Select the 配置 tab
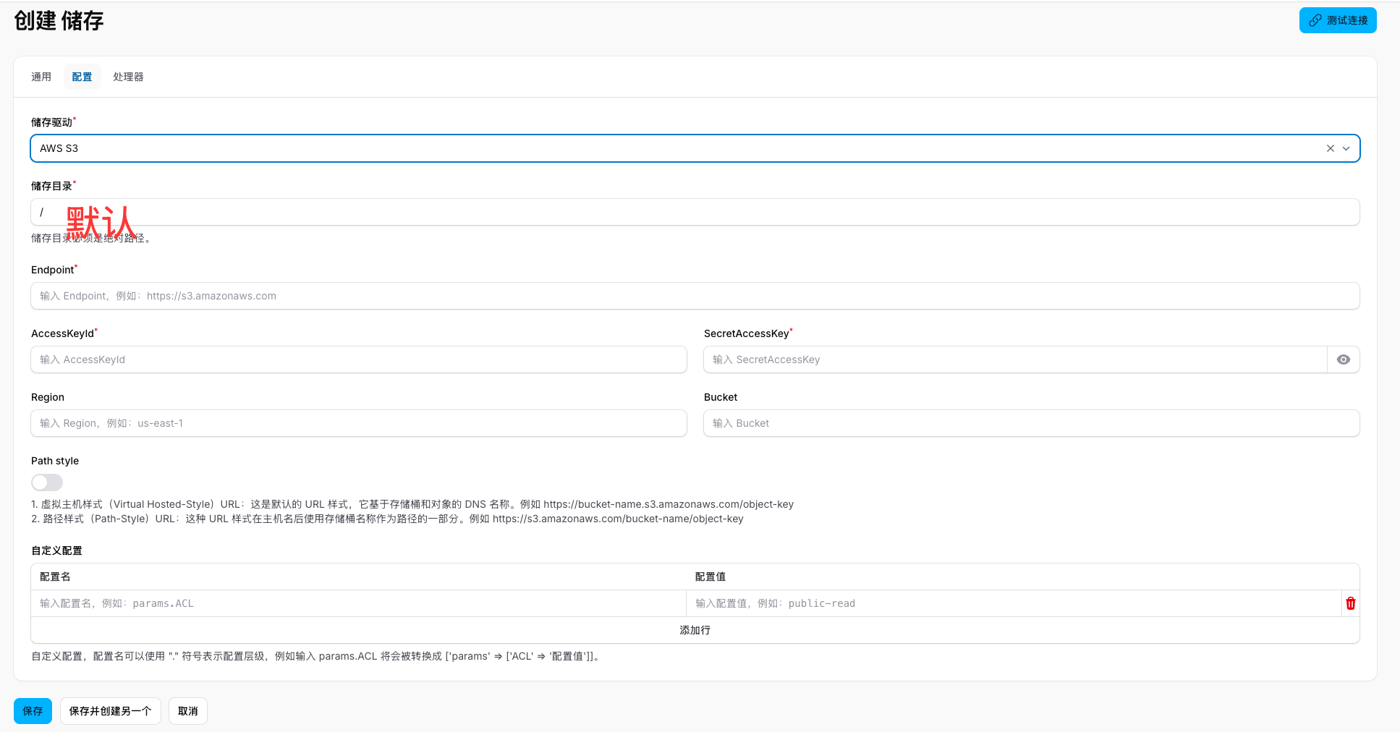Image resolution: width=1400 pixels, height=732 pixels. [x=82, y=76]
